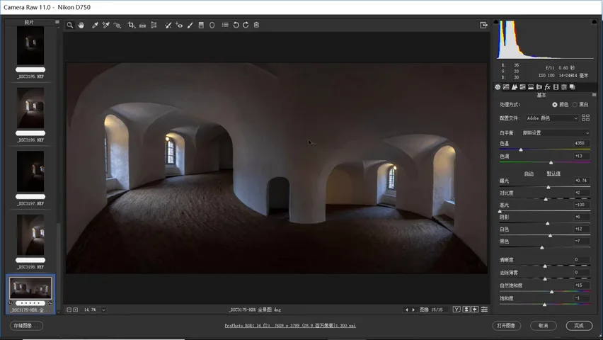
Task: Open the Lens Corrections panel tab
Action: [539, 87]
